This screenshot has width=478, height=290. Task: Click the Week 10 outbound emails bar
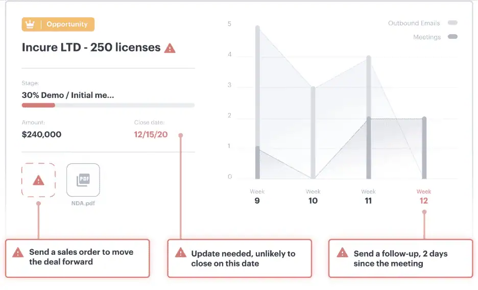313,133
